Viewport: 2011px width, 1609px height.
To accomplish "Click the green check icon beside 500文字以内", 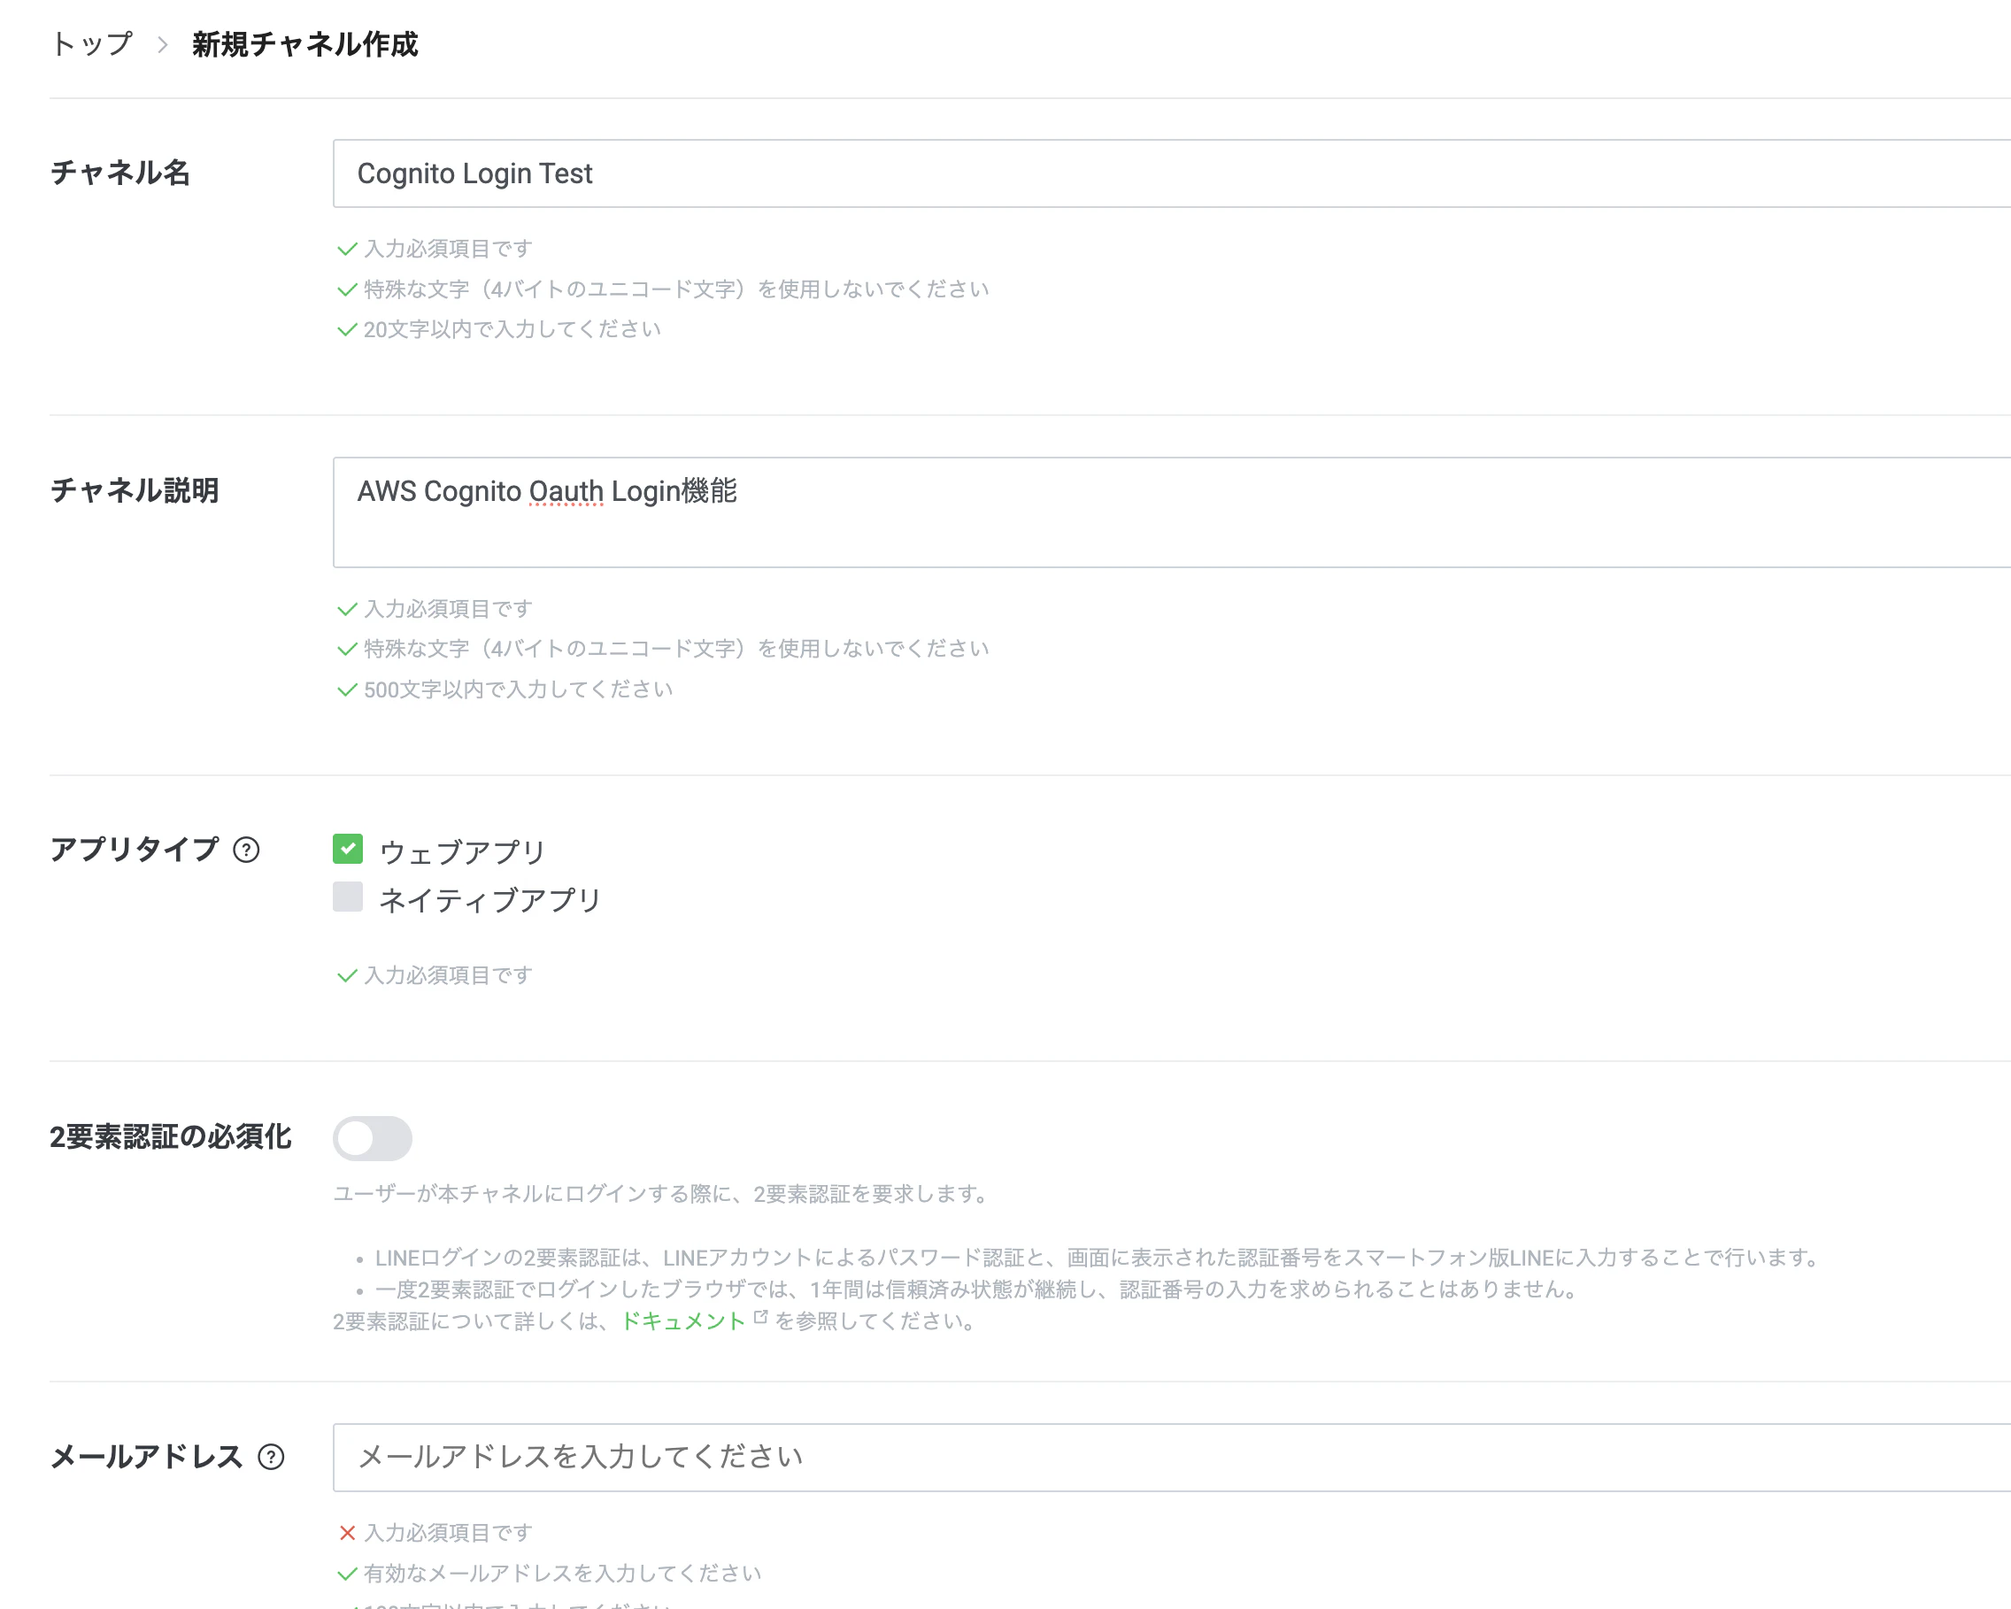I will coord(347,689).
